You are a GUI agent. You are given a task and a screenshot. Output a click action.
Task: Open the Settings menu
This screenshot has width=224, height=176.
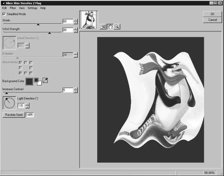(32, 8)
